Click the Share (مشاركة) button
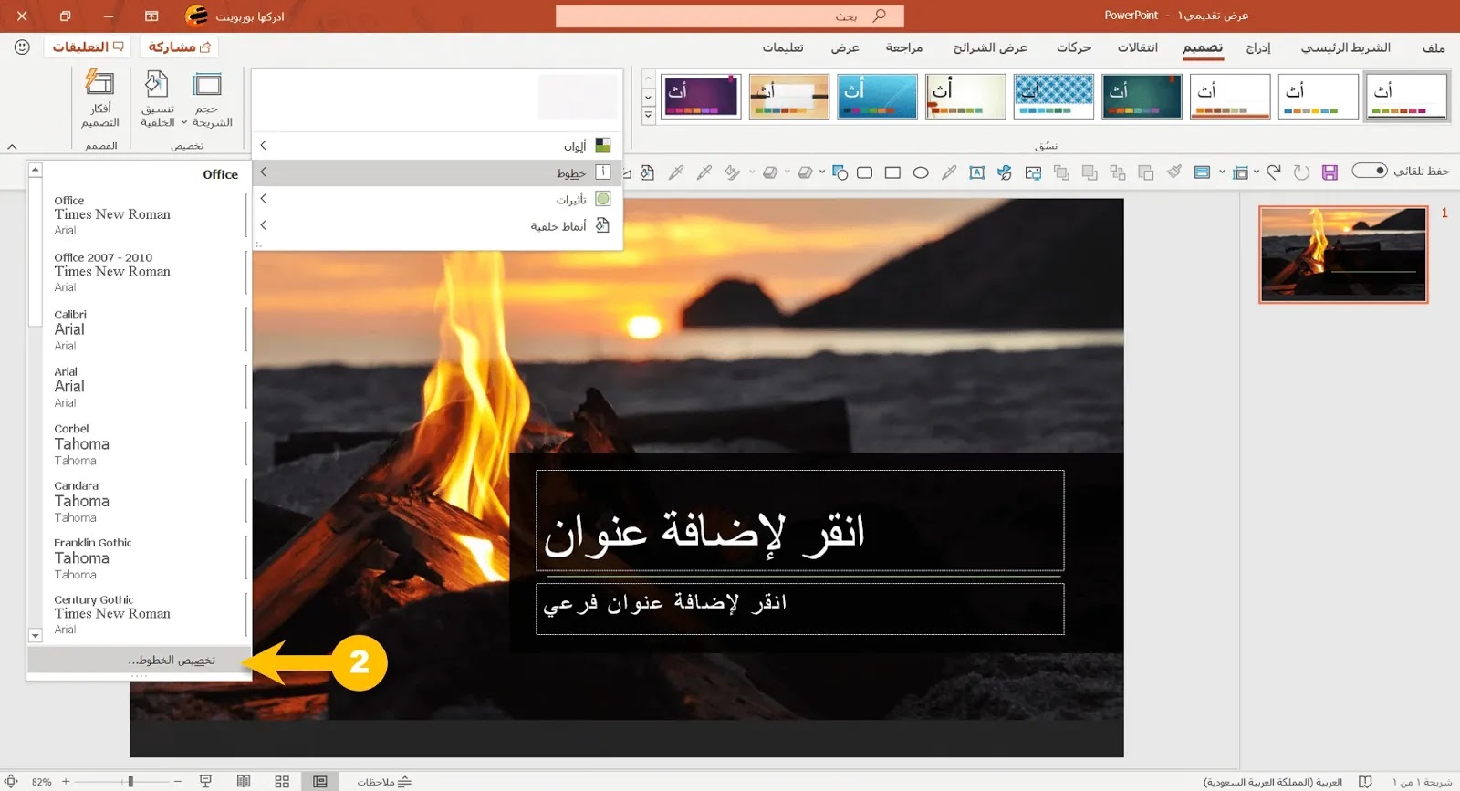This screenshot has width=1460, height=791. tap(179, 47)
